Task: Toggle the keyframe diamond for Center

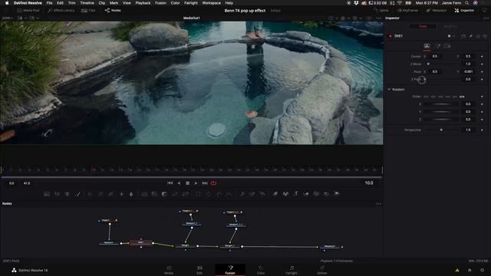Action: (x=482, y=56)
